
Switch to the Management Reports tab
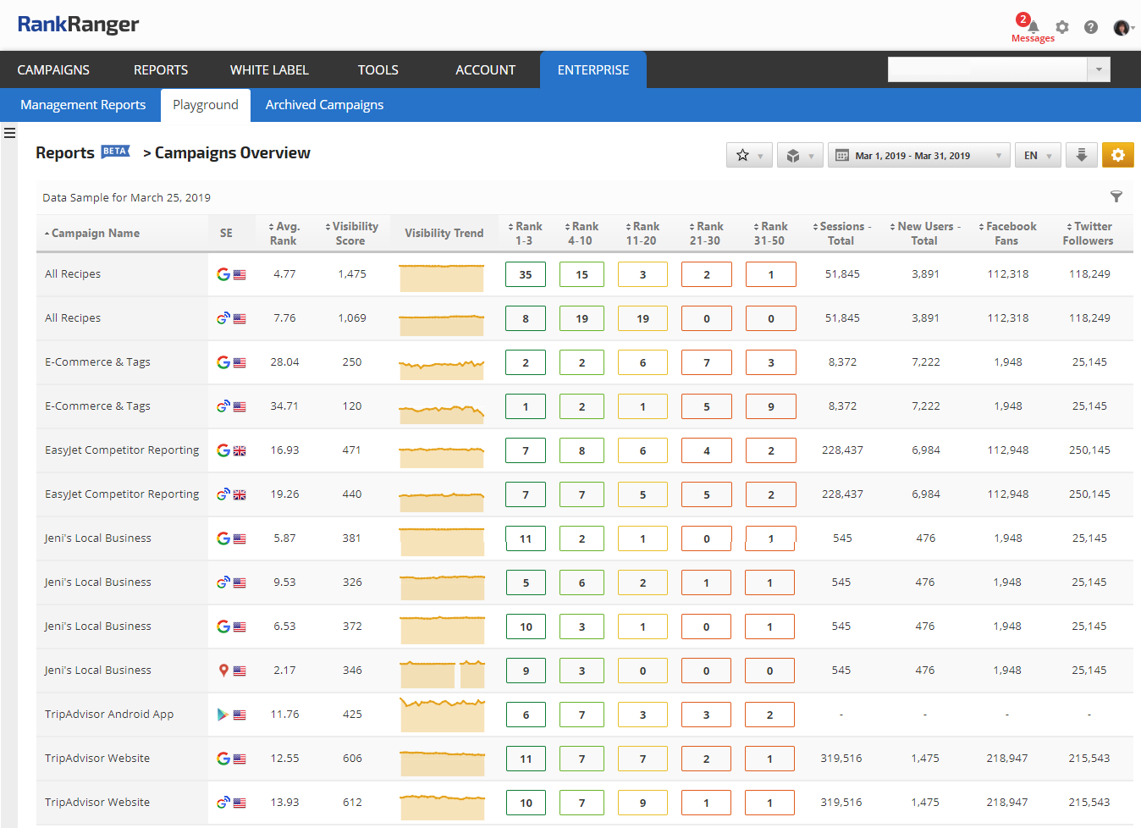[83, 105]
